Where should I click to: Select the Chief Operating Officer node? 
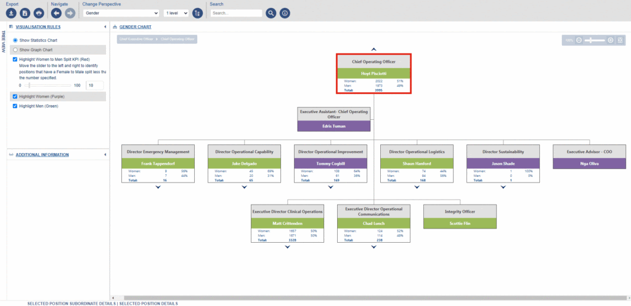click(374, 74)
